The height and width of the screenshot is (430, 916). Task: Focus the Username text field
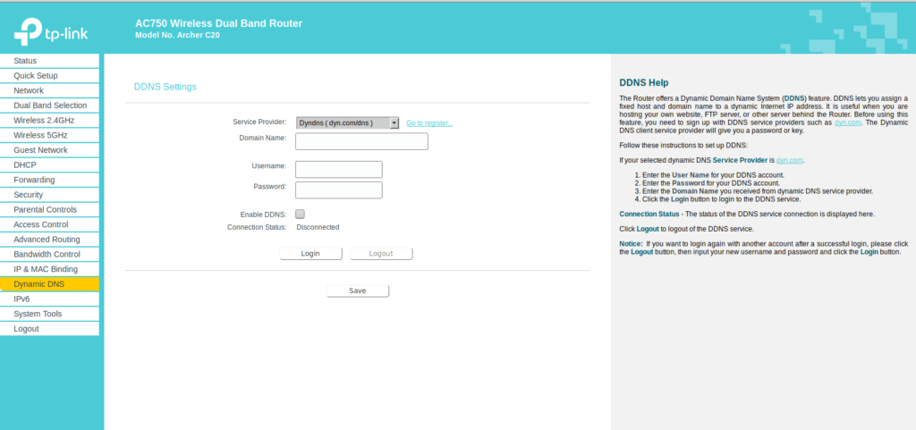338,169
